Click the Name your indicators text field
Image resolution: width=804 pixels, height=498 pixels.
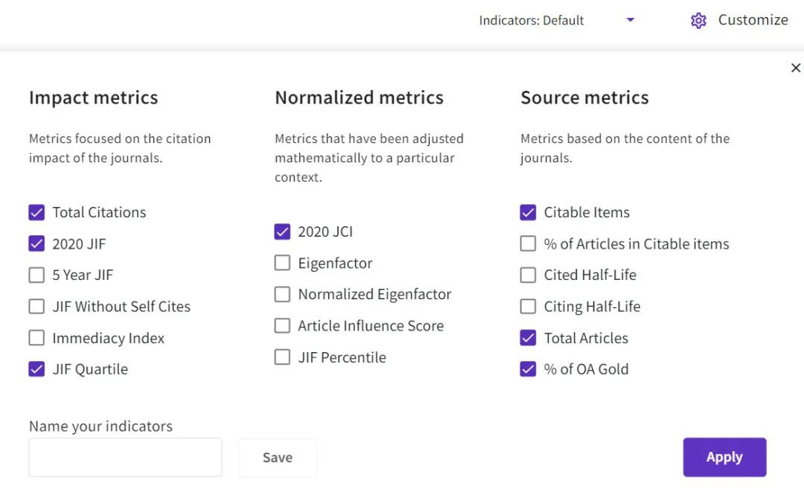click(x=125, y=457)
